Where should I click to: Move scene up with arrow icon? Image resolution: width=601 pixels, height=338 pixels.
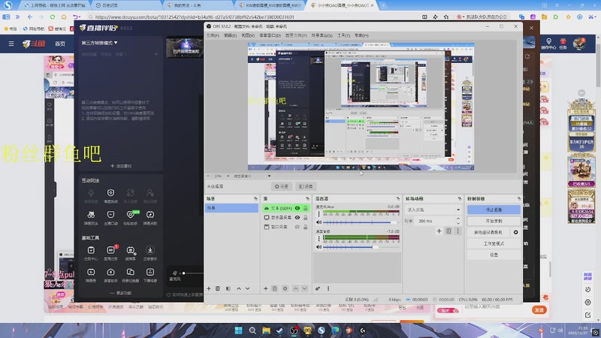point(239,288)
